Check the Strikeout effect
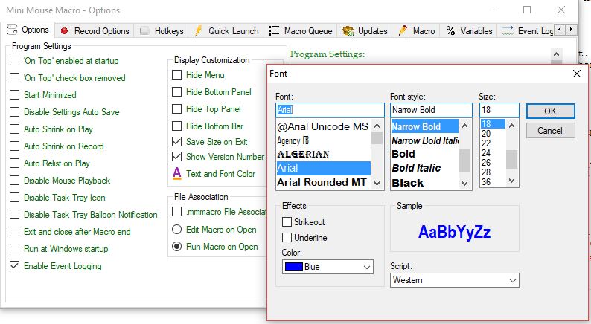This screenshot has width=591, height=324. [287, 222]
